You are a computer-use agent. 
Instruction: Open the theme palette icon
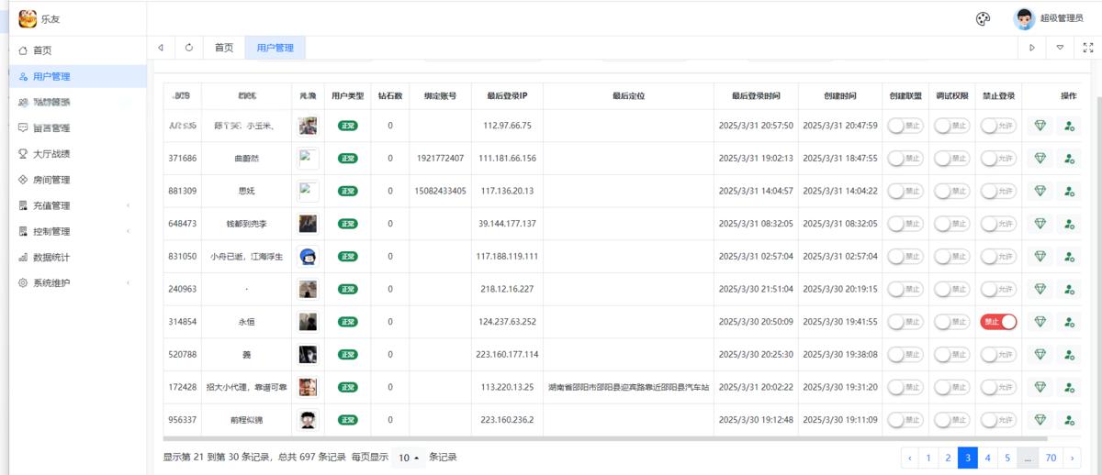983,18
